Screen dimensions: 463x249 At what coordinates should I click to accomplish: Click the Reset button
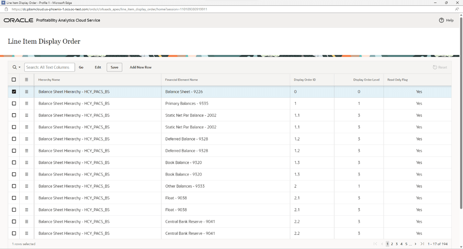tap(440, 67)
